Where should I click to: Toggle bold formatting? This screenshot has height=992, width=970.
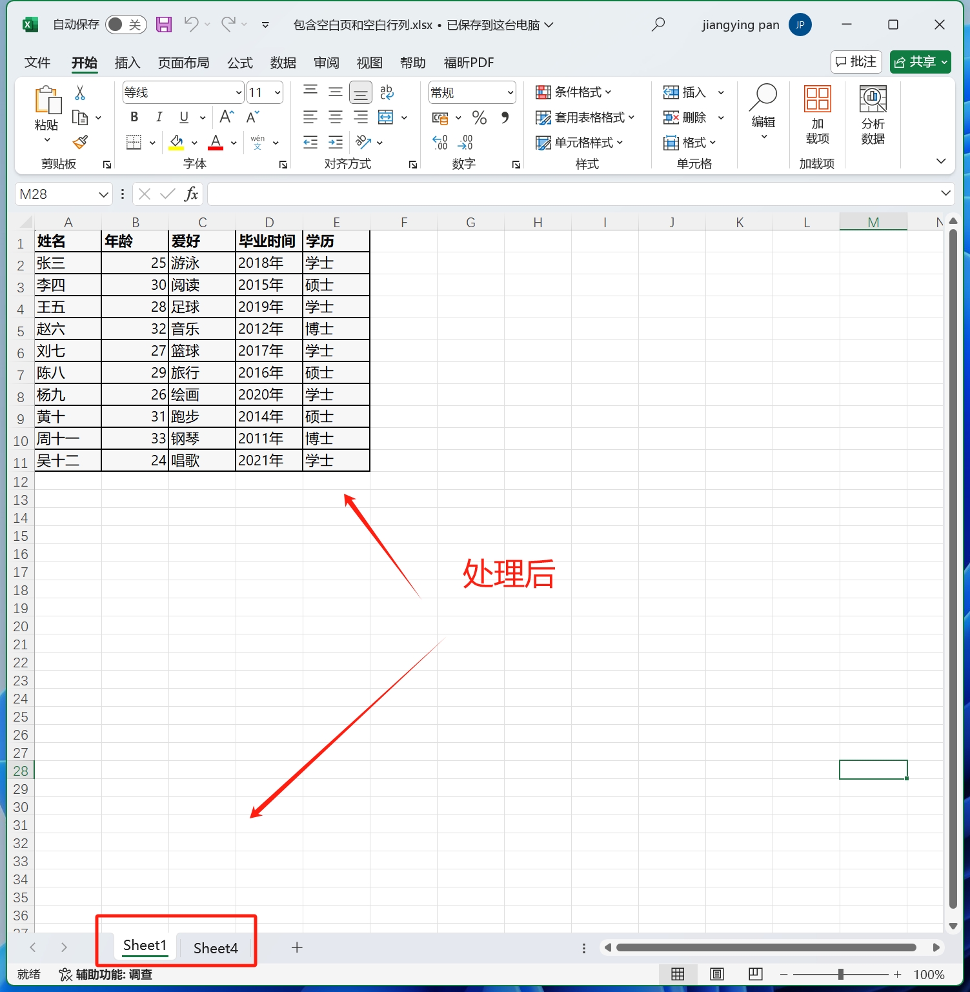[134, 117]
